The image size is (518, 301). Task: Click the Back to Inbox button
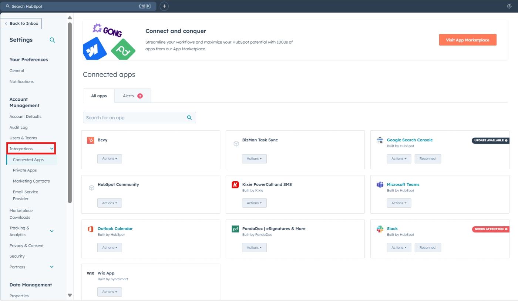(x=21, y=23)
